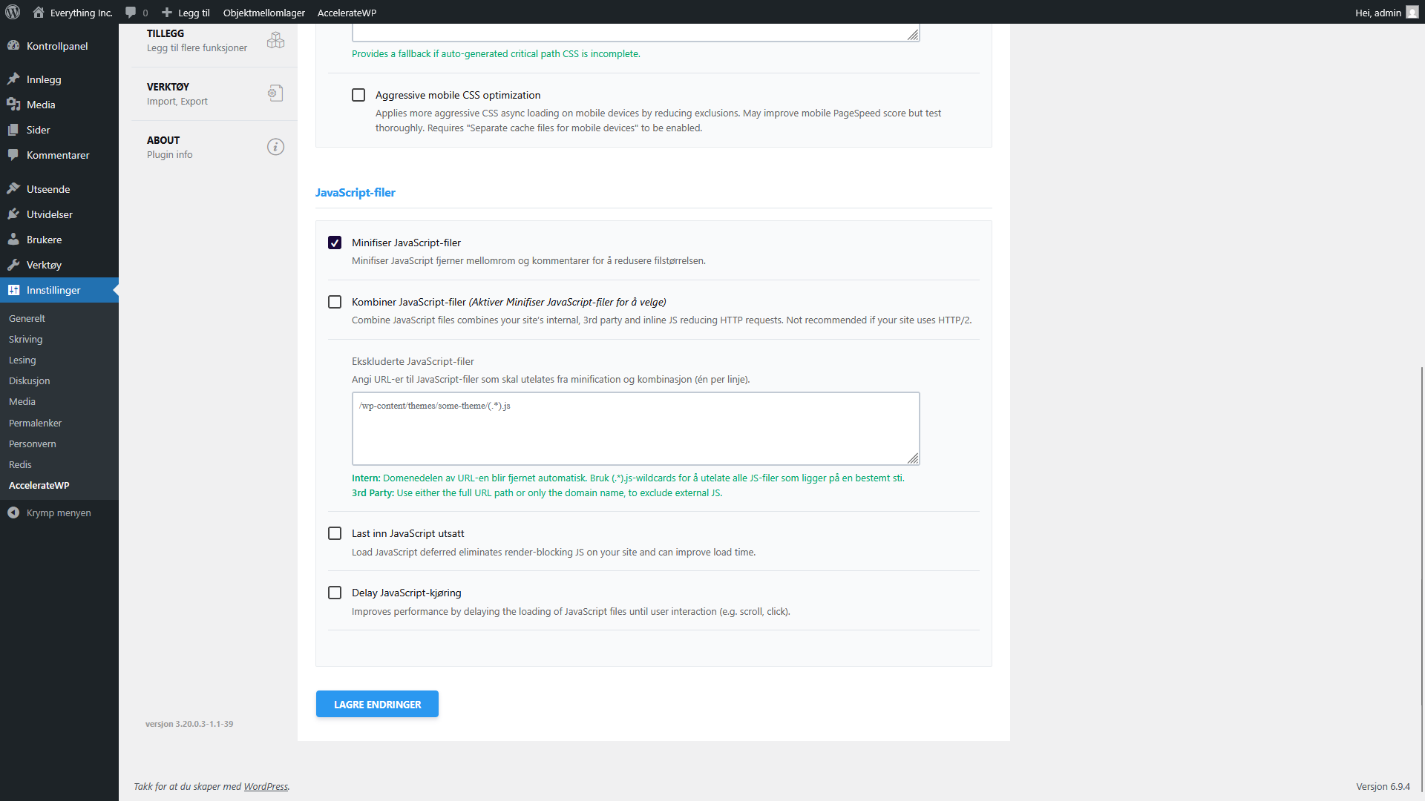Click the comments bubble icon in admin bar
The width and height of the screenshot is (1425, 801).
pos(131,12)
